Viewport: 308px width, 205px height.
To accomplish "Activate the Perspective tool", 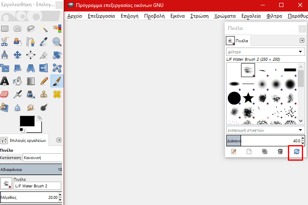I will [x=31, y=68].
